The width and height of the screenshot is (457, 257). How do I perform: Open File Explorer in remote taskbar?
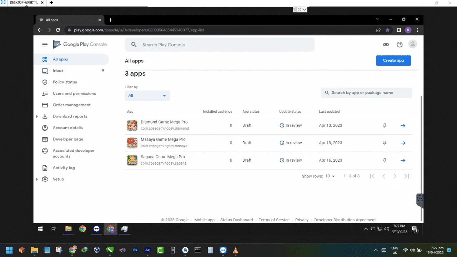coord(69,229)
